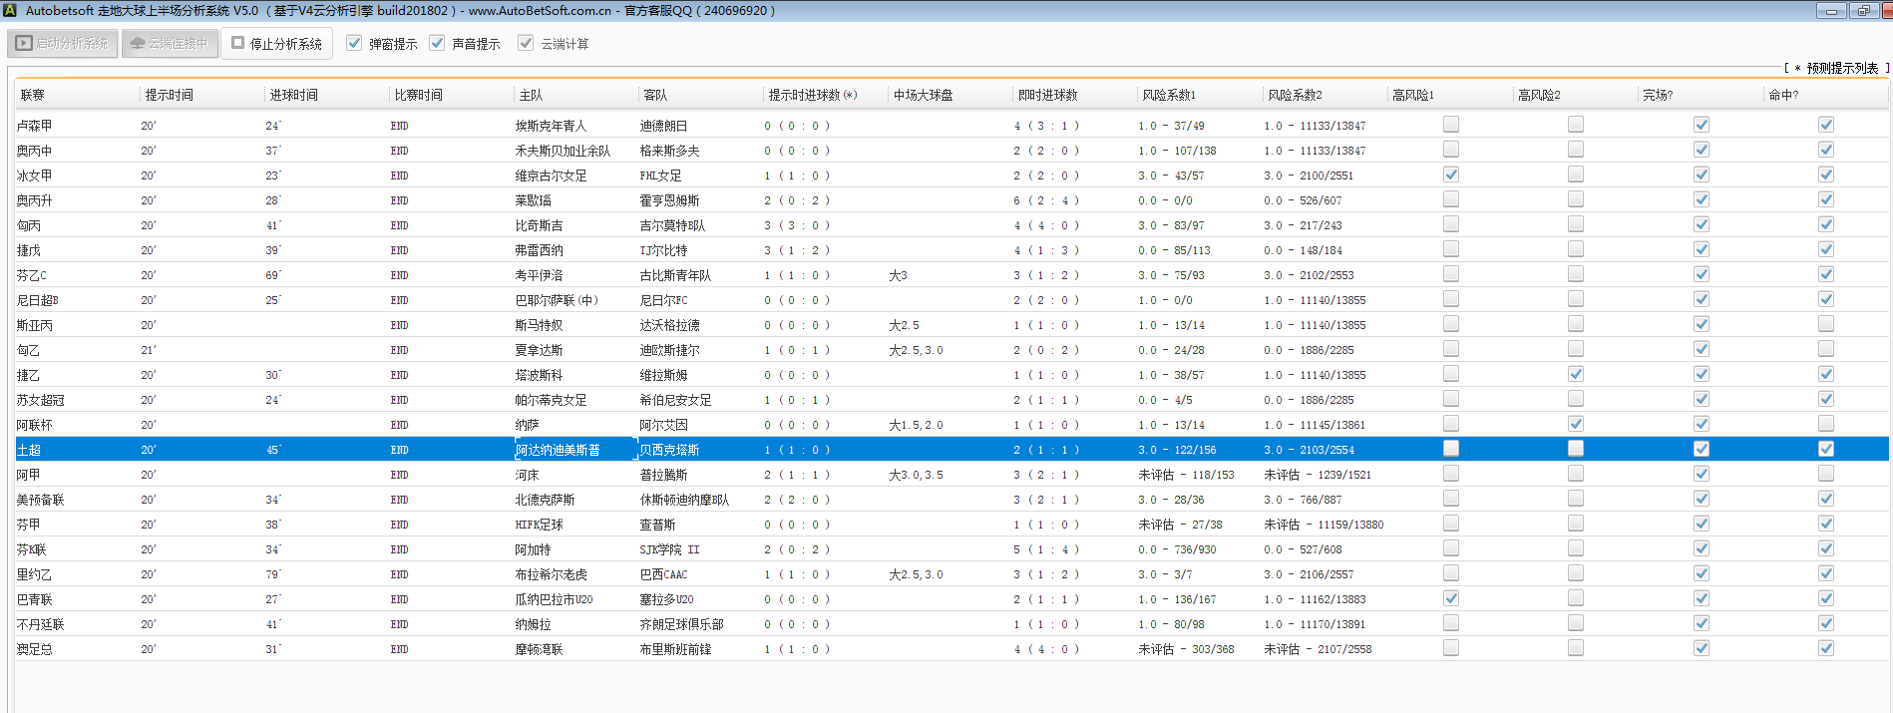Click the Autobetsoft app logo in title bar
This screenshot has height=713, width=1893.
(x=10, y=11)
